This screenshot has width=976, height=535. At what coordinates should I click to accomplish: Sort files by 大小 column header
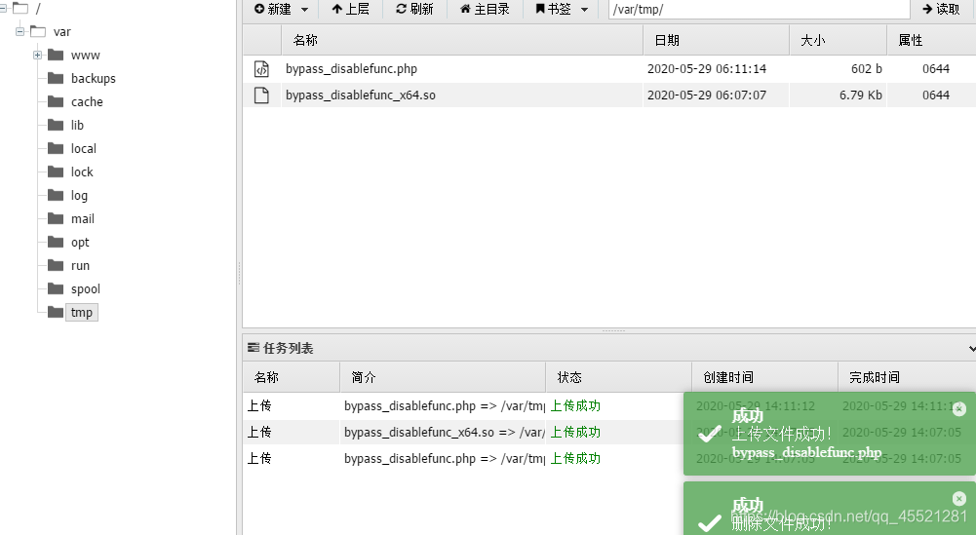838,40
